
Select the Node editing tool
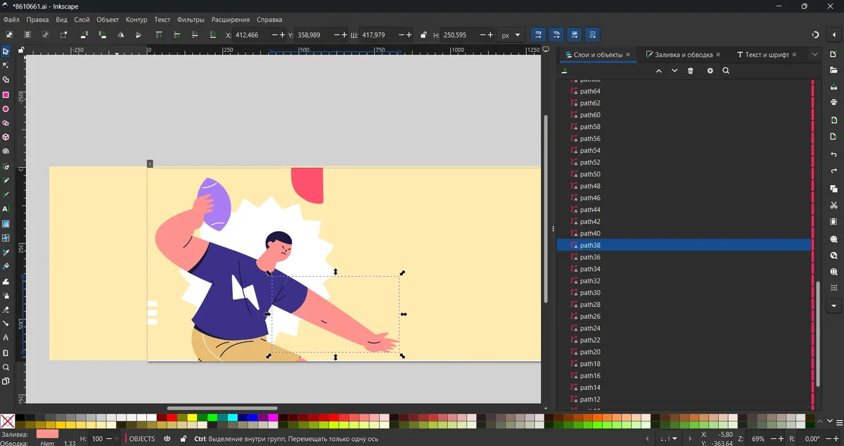click(6, 65)
